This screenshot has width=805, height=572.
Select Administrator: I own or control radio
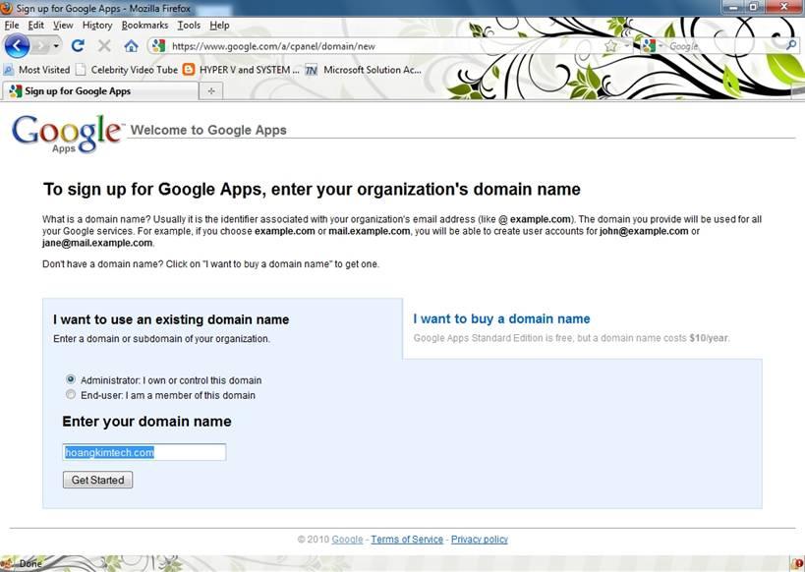pyautogui.click(x=71, y=379)
